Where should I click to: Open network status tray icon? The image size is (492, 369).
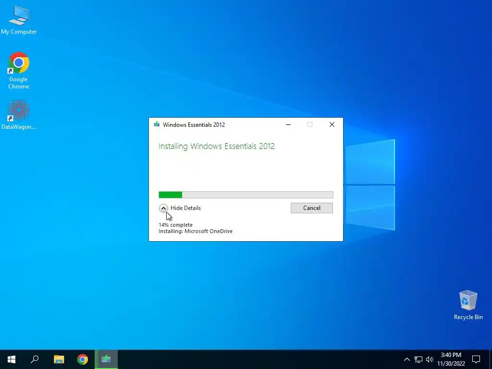click(418, 359)
